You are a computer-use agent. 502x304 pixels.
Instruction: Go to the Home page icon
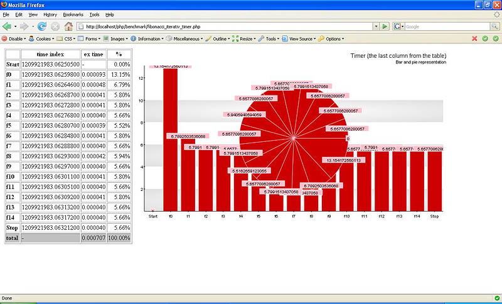pos(68,26)
